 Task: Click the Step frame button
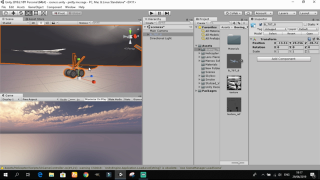167,13
